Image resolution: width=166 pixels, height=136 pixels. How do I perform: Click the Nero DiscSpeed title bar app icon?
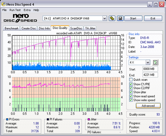coord(4,4)
